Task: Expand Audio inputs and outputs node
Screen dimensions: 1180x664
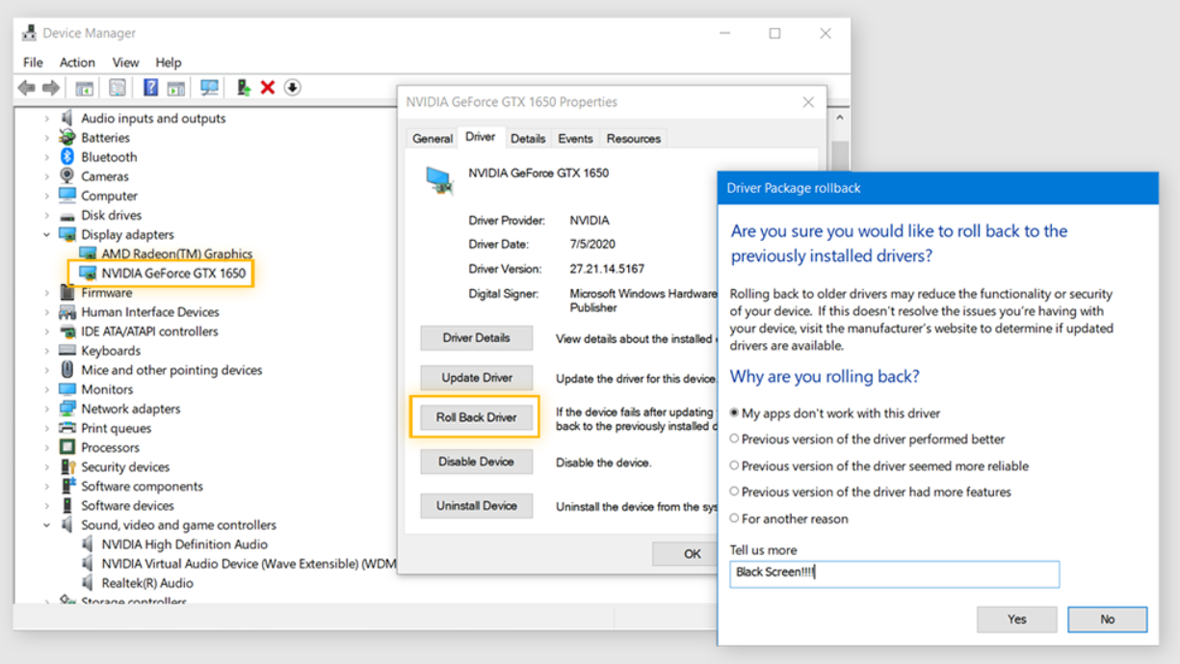Action: (46, 118)
